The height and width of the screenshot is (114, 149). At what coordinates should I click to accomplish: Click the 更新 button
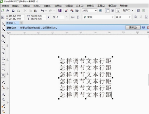pos(133,27)
